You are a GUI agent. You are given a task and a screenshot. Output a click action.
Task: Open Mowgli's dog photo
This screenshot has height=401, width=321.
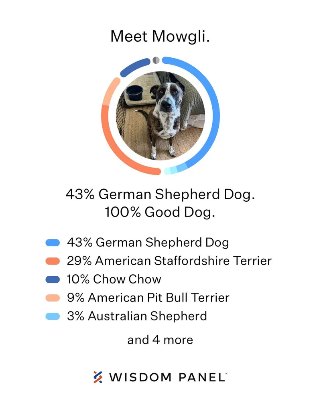pyautogui.click(x=160, y=116)
